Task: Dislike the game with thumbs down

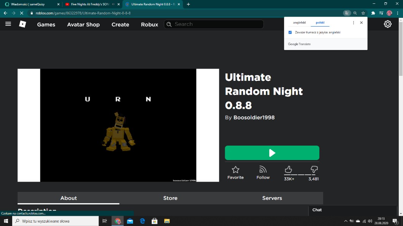Action: coord(314,169)
